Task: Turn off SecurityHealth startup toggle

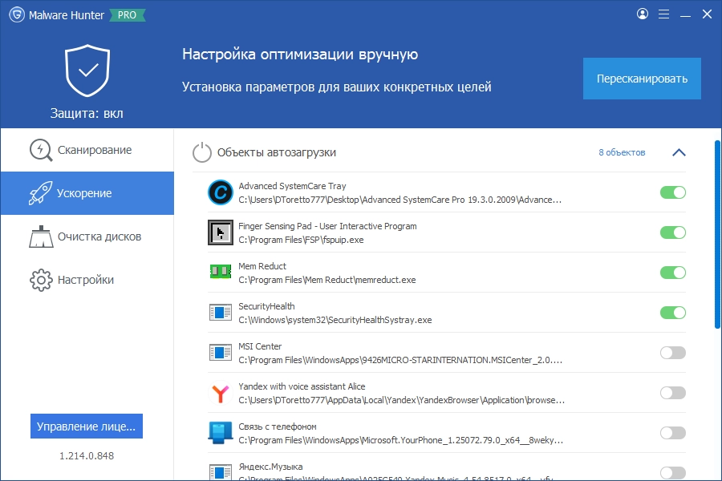Action: 673,313
